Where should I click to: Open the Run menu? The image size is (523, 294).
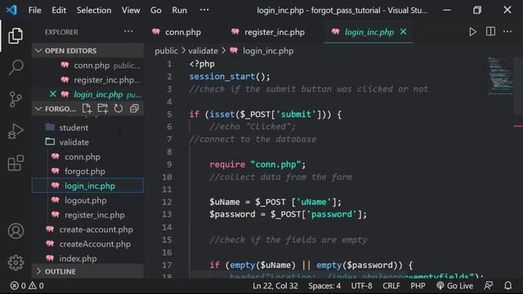(180, 11)
